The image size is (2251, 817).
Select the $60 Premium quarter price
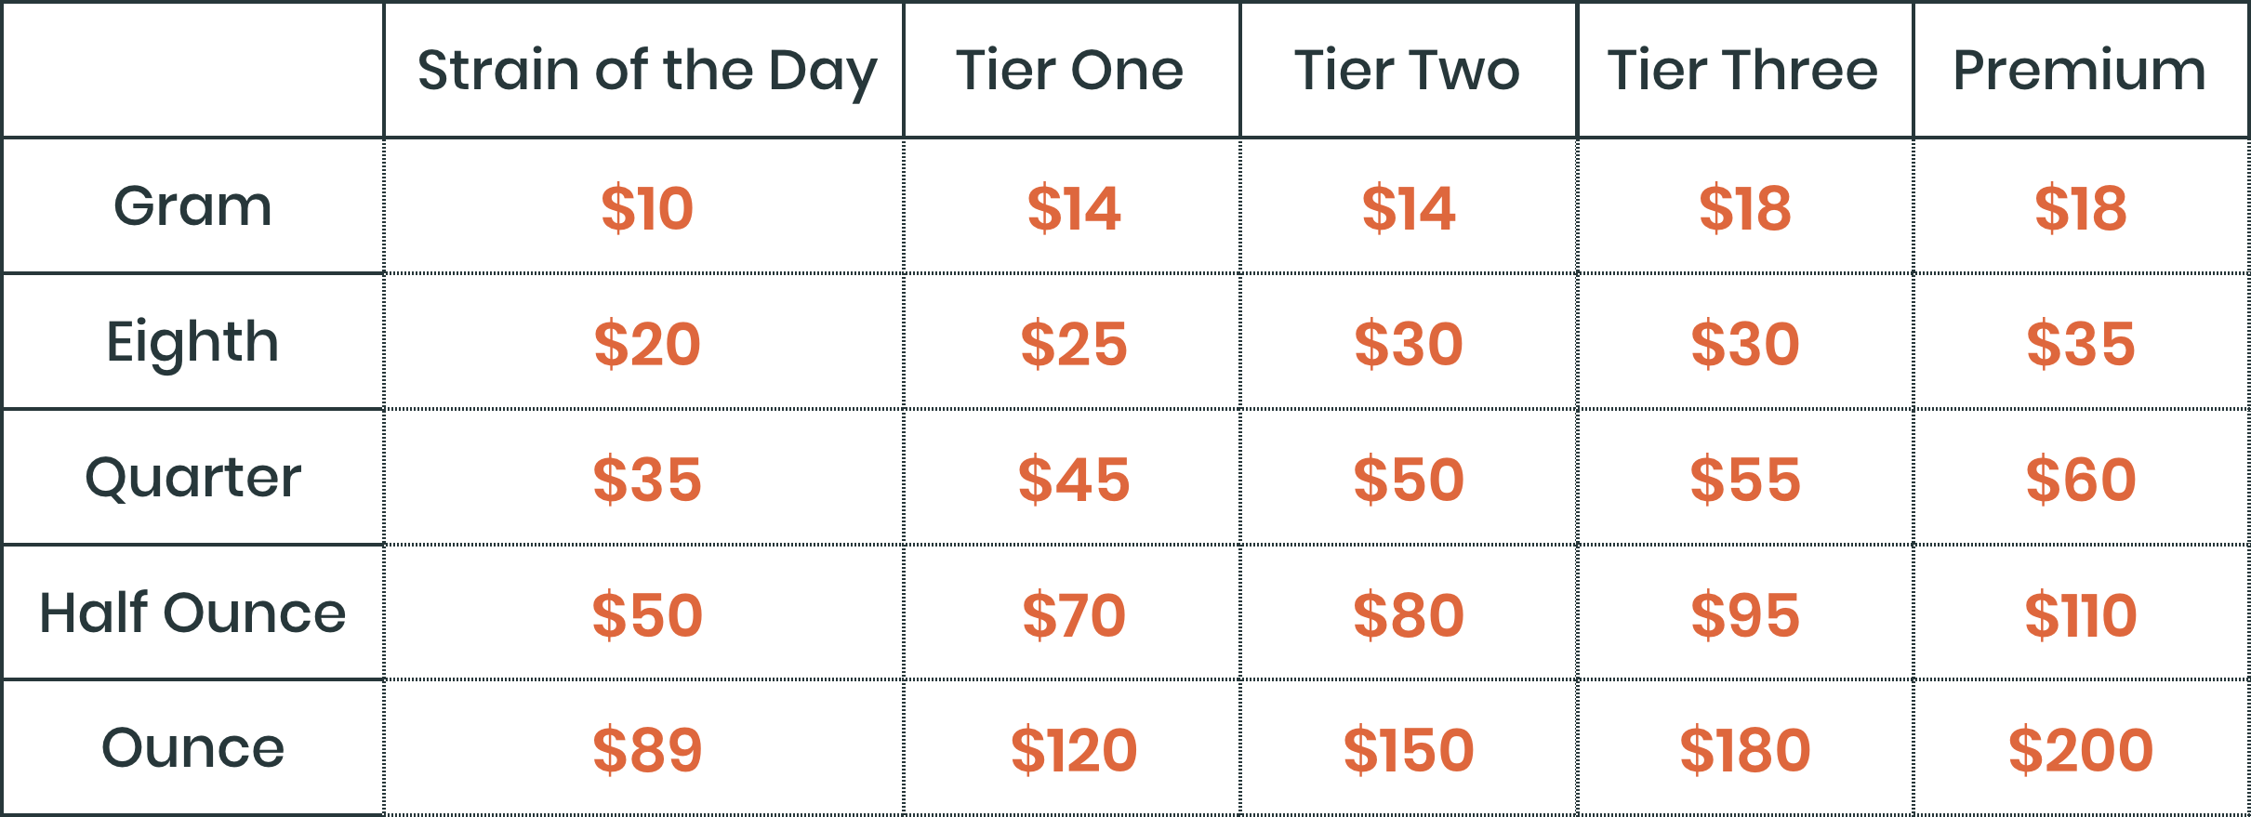point(2081,480)
